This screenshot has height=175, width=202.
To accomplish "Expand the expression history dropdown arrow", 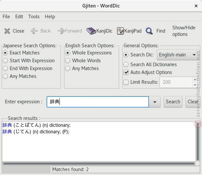I will click(x=155, y=102).
